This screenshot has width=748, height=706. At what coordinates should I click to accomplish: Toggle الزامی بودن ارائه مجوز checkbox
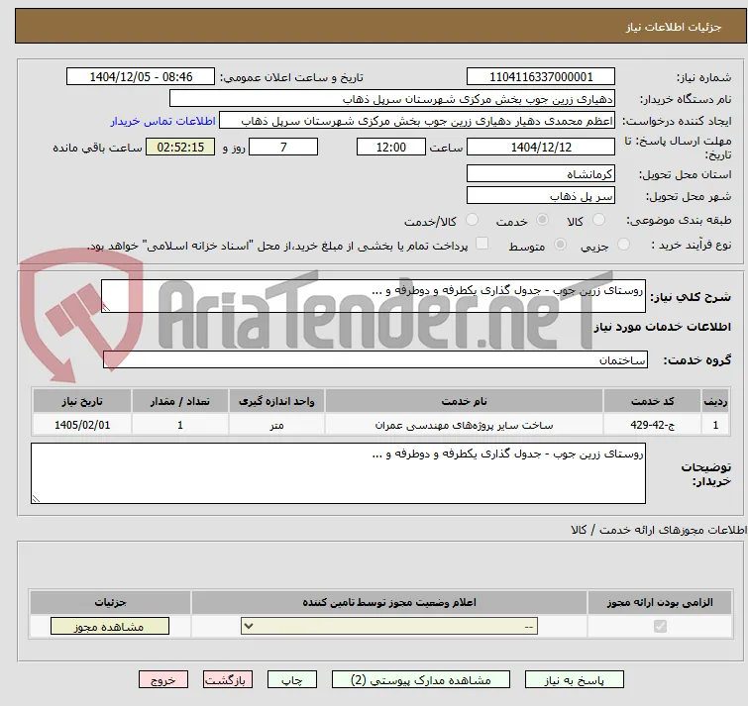(660, 626)
